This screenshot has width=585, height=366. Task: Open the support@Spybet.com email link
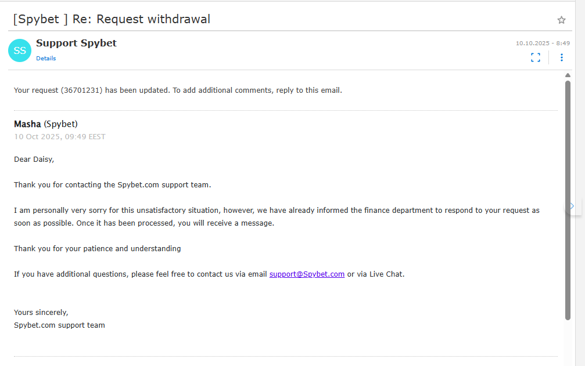click(307, 274)
